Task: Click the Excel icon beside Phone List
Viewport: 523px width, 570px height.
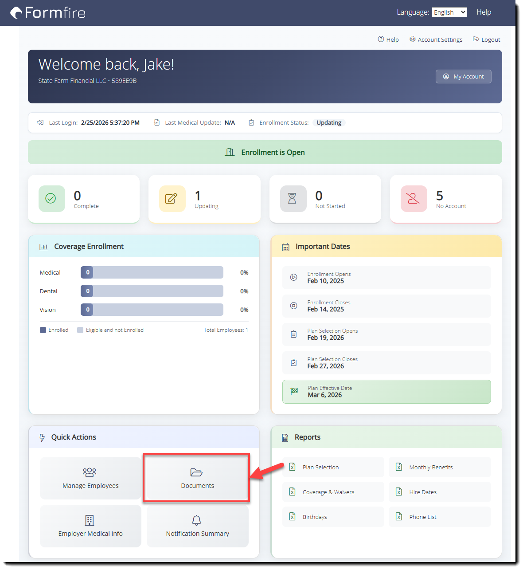Action: [x=398, y=516]
